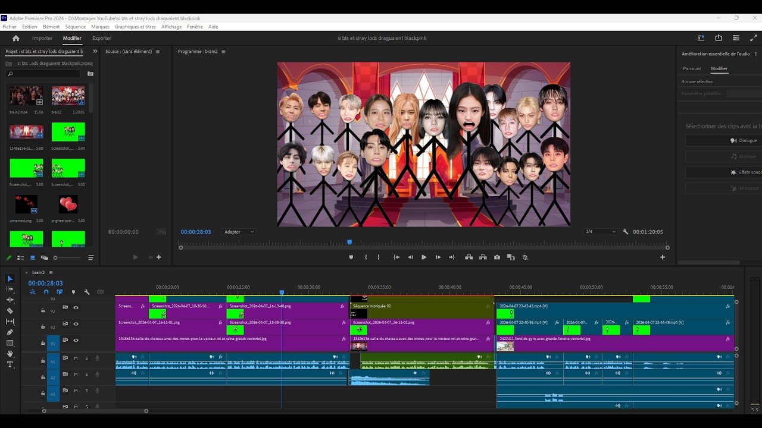Switch project panel to list view
The image size is (762, 428).
point(20,258)
